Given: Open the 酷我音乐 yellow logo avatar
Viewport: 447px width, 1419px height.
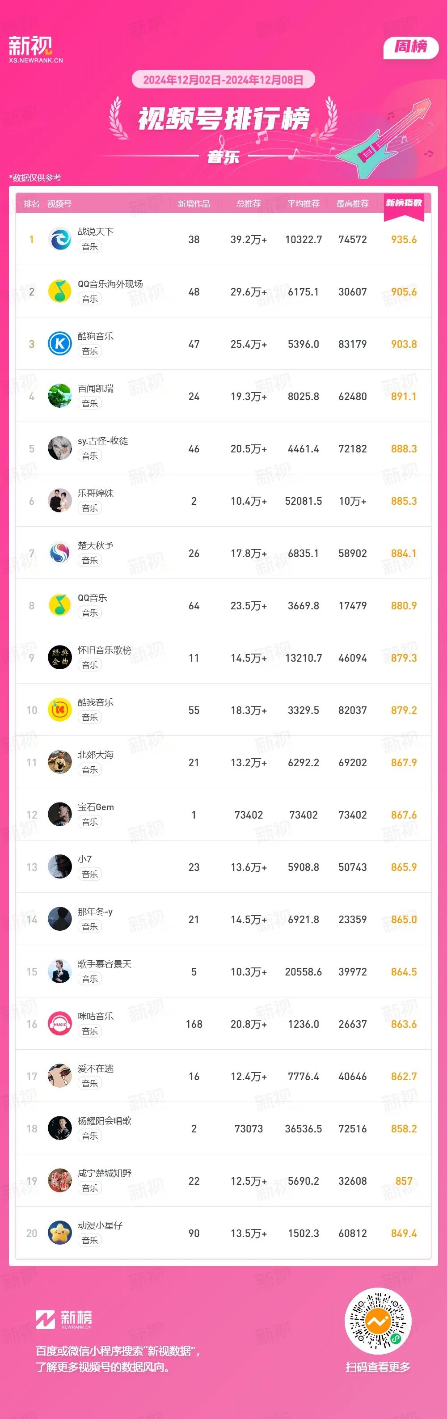Looking at the screenshot, I should coord(60,710).
